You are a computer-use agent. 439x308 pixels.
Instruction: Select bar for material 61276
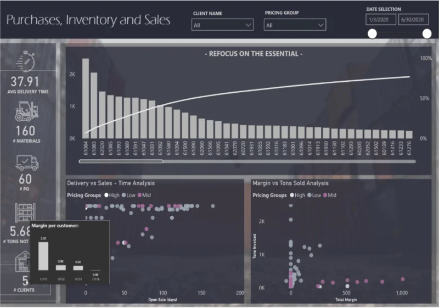[x=409, y=135]
